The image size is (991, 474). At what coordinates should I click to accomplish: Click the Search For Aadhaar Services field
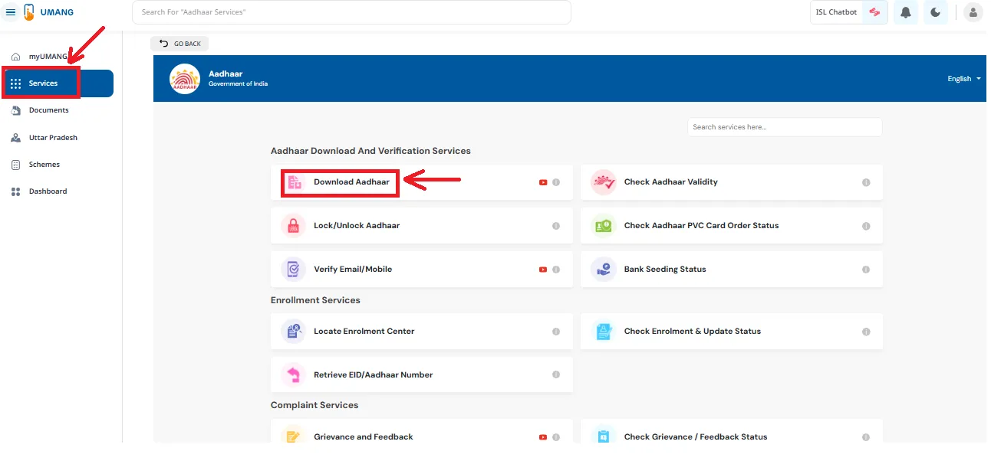[x=351, y=12]
